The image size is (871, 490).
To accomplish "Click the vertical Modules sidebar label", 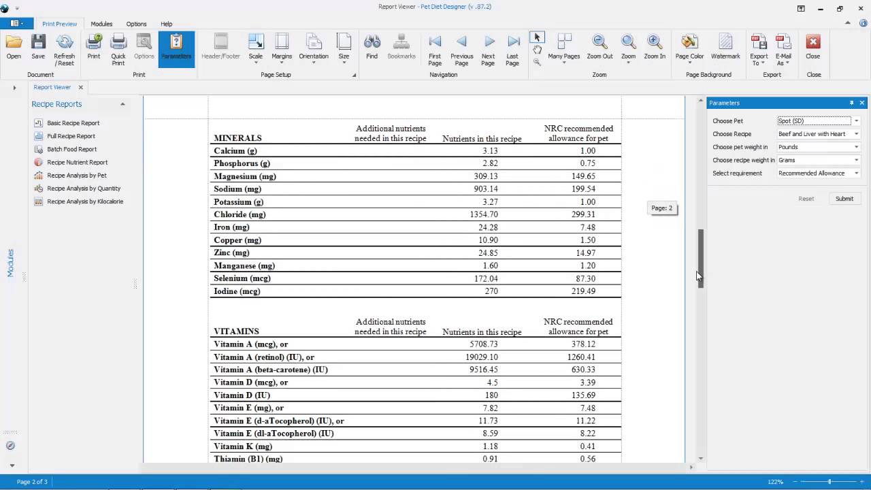I will [x=10, y=263].
